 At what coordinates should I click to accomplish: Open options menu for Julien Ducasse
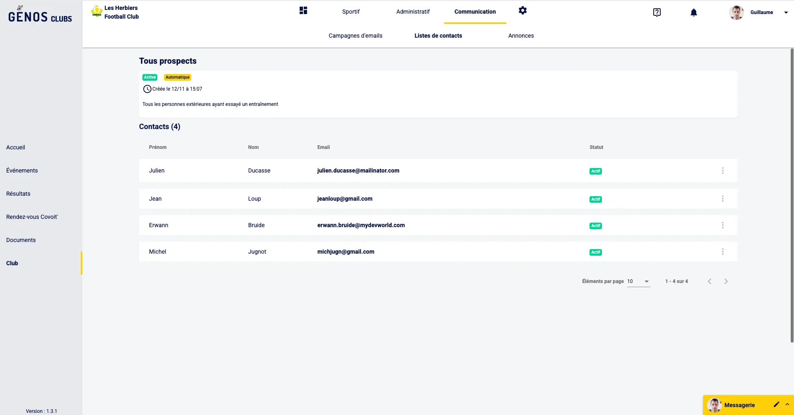click(x=722, y=170)
